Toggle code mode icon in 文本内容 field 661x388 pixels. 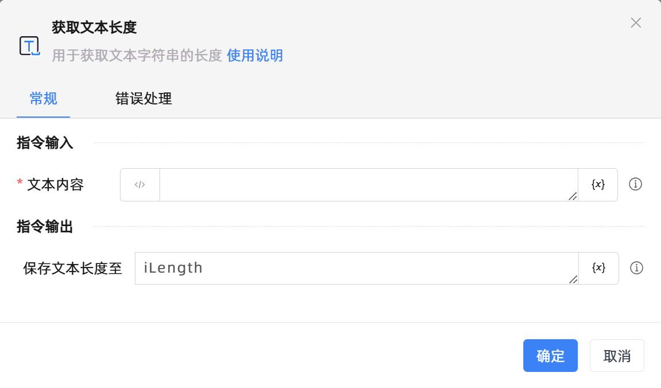tap(140, 185)
